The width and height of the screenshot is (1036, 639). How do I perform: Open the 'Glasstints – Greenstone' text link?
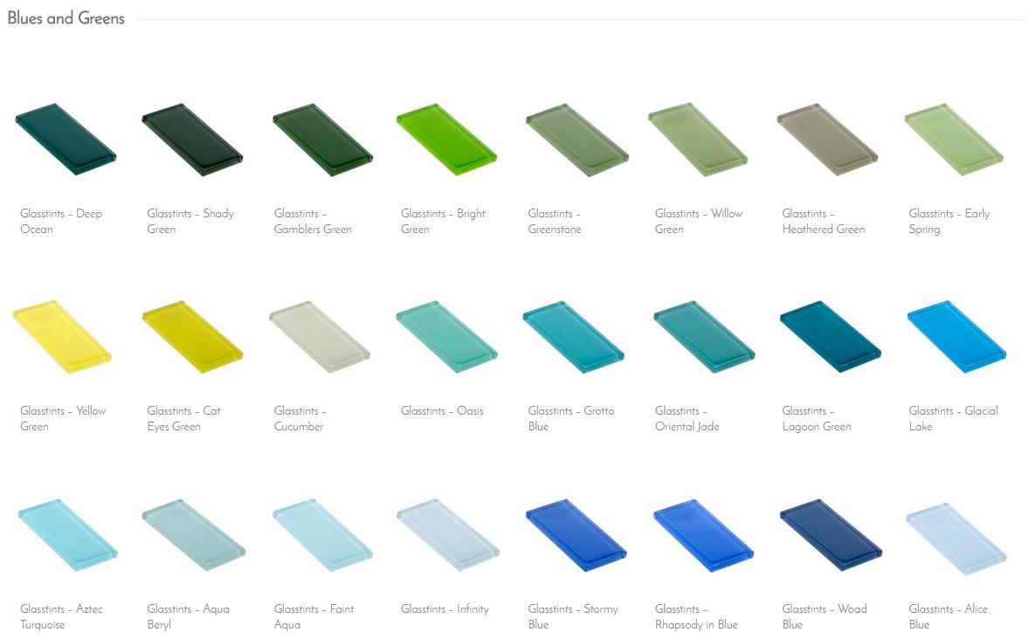click(555, 221)
